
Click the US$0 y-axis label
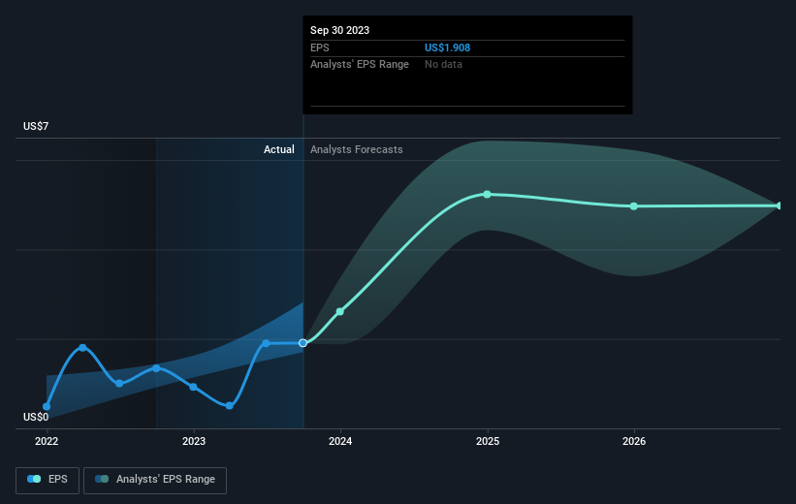(x=36, y=417)
